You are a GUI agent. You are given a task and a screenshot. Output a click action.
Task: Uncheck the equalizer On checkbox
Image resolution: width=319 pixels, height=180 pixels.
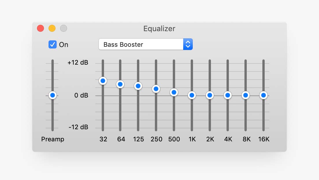pyautogui.click(x=53, y=44)
